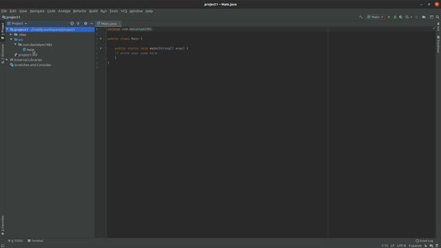The image size is (441, 248).
Task: Open the Build menu
Action: click(94, 11)
